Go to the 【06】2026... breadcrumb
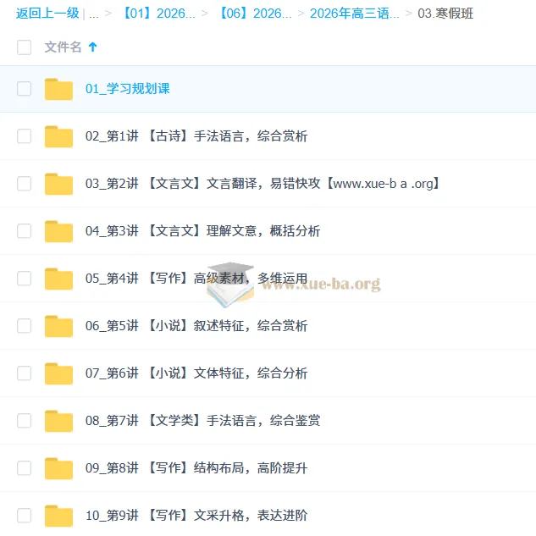Viewport: 536px width, 536px height. click(255, 14)
